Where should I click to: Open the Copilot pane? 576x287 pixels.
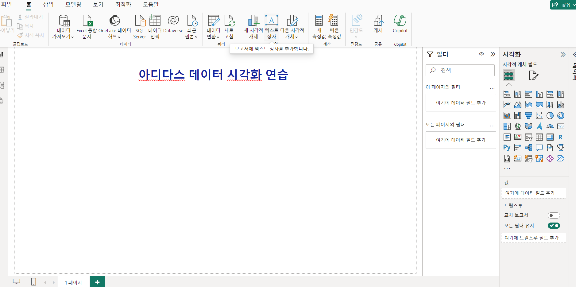pos(400,24)
